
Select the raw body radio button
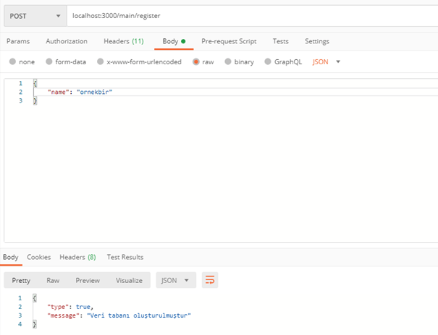(x=196, y=62)
